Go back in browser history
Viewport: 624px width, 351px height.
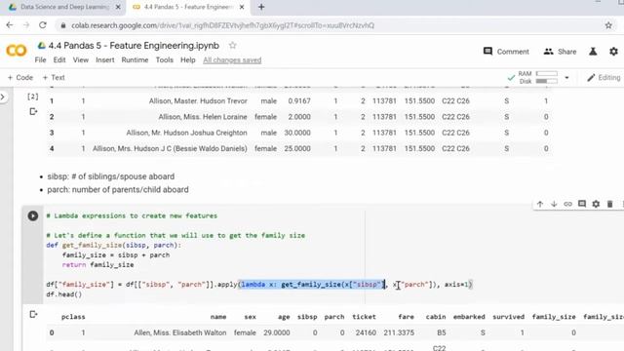pyautogui.click(x=10, y=25)
